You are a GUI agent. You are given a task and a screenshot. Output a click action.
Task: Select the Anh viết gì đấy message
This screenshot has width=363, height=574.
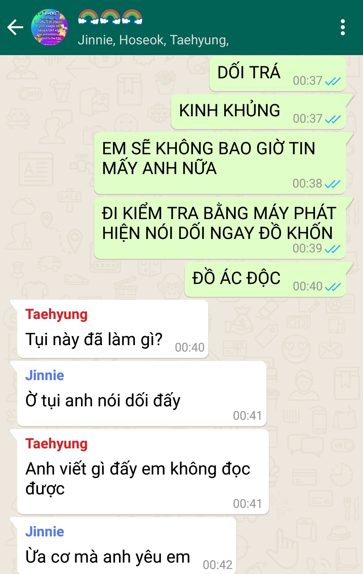[x=143, y=472]
